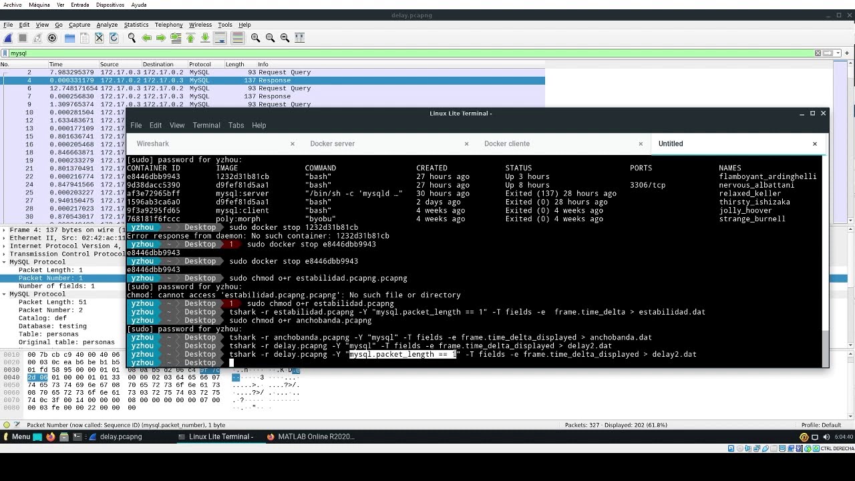Launch Firefox from taskbar

point(51,437)
